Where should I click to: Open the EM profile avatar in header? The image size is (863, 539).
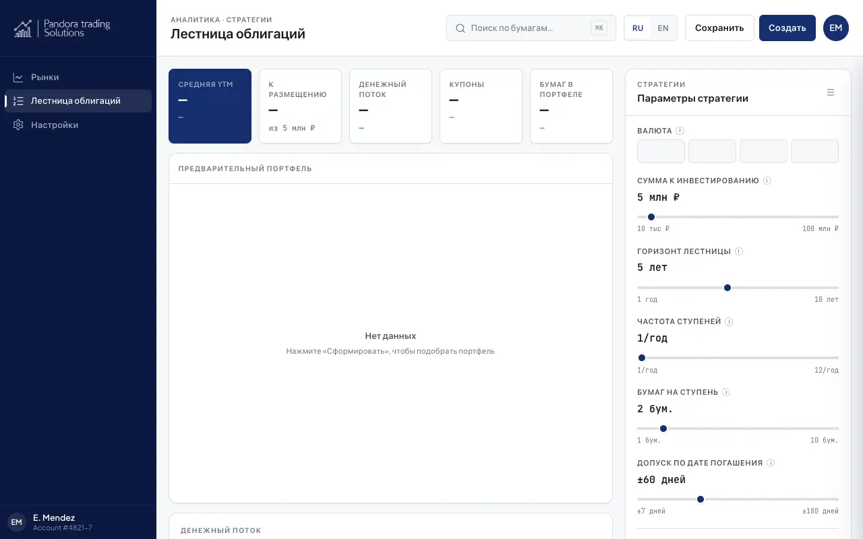[x=836, y=28]
